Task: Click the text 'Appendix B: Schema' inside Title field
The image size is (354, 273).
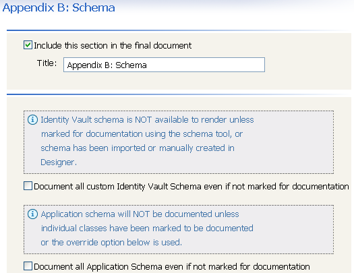Action: (107, 65)
